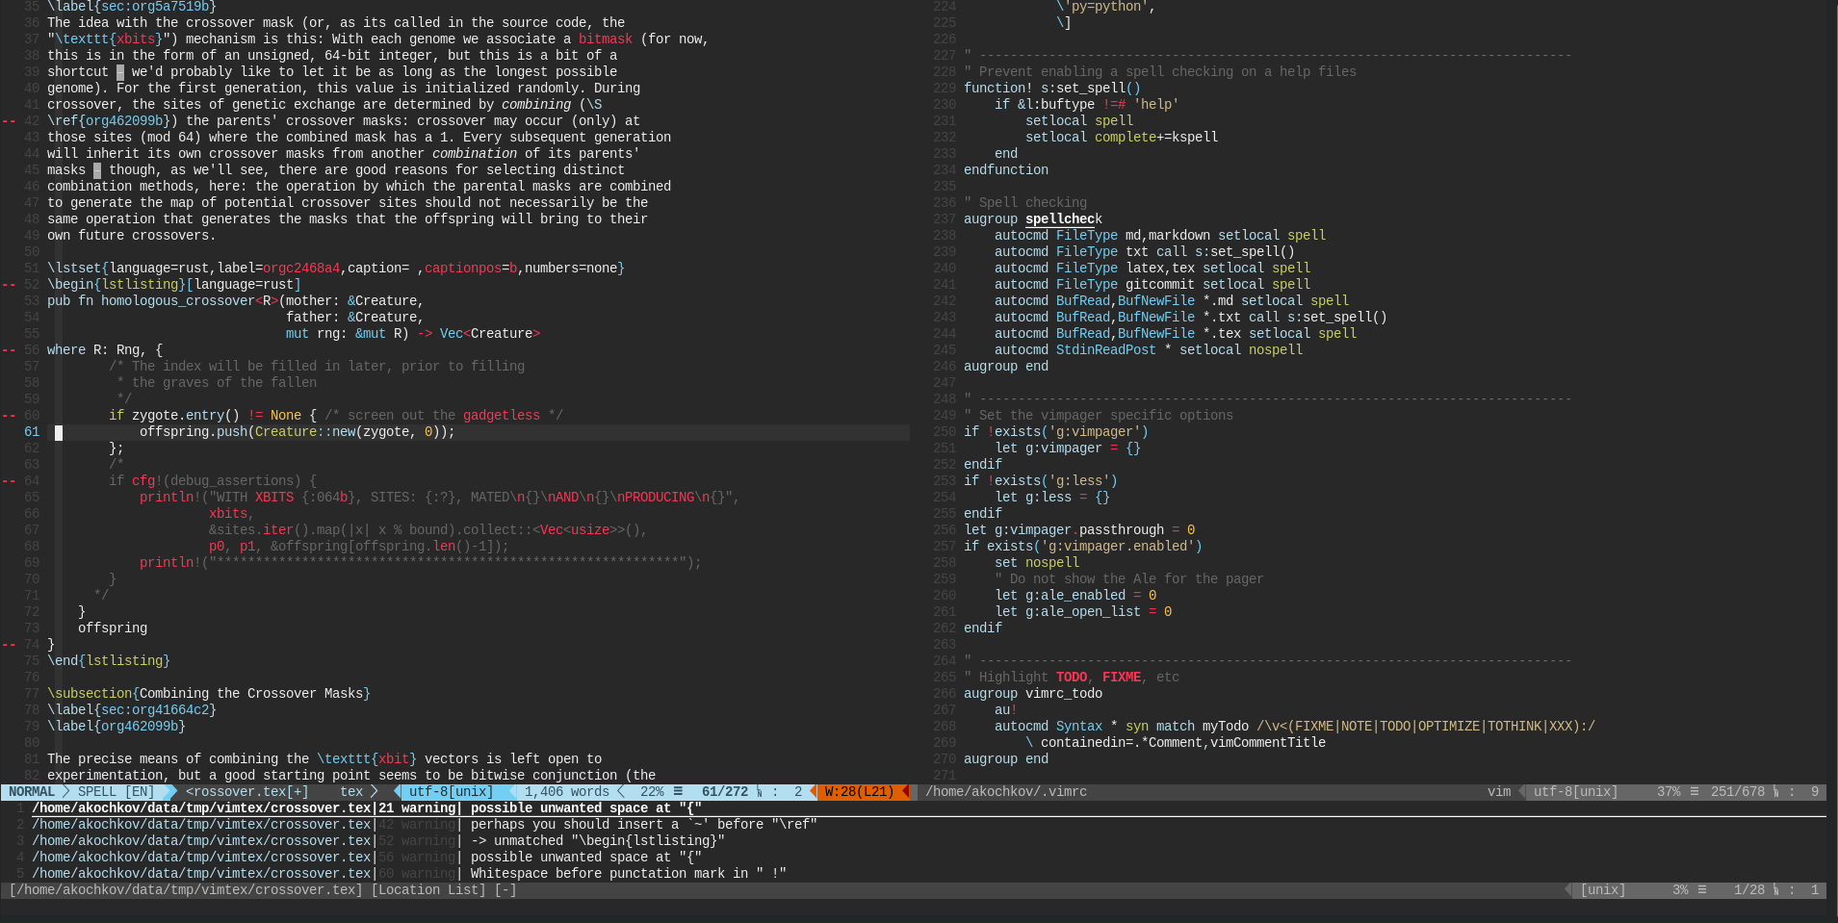Click the left arrow before utf-8[unix]
Viewport: 1838px width, 923px height.
397,791
